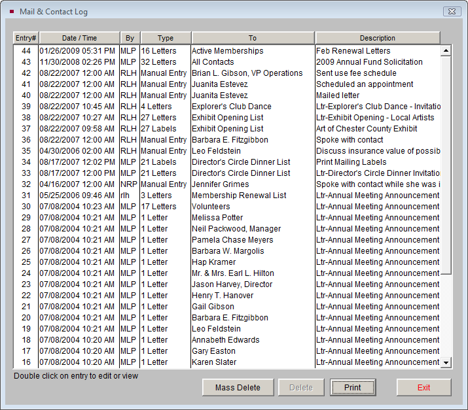Select Jason Harvey, Director entry

[227, 284]
